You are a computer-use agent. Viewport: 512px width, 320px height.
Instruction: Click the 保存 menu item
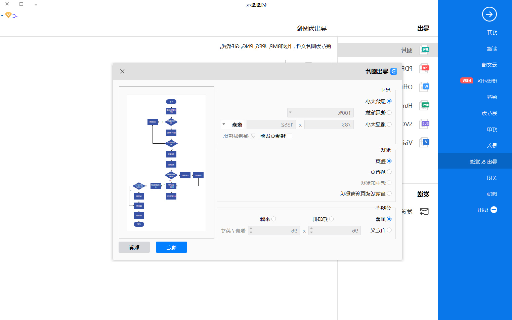[x=492, y=97]
